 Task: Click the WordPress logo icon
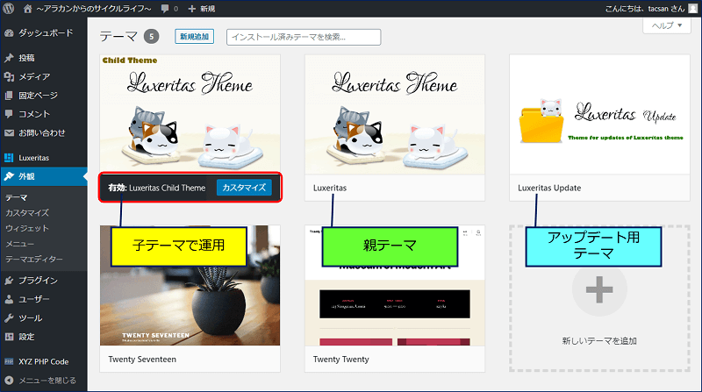[x=9, y=8]
